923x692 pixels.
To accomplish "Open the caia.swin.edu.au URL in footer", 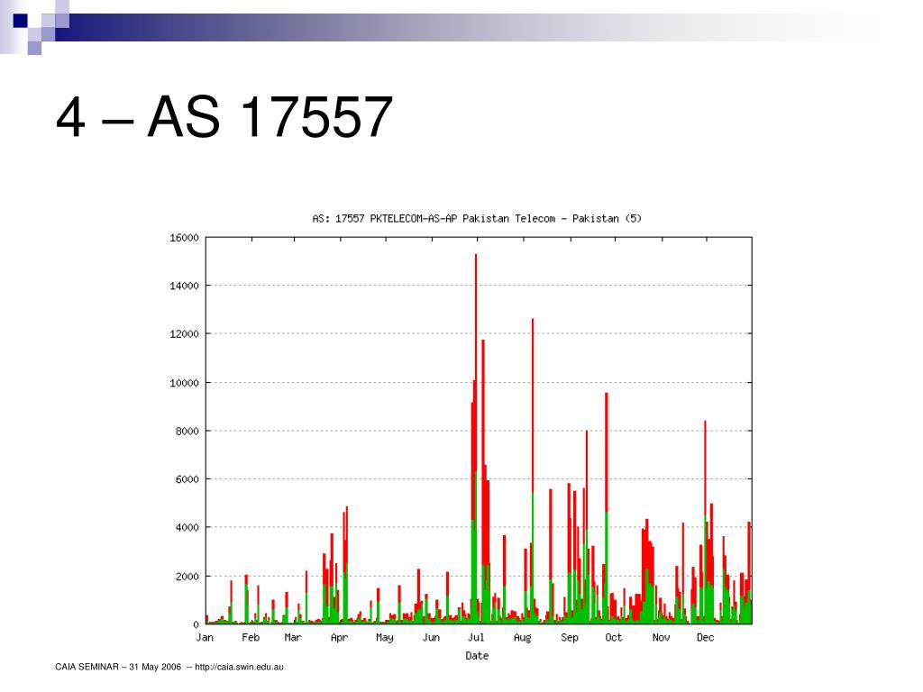I will point(239,667).
